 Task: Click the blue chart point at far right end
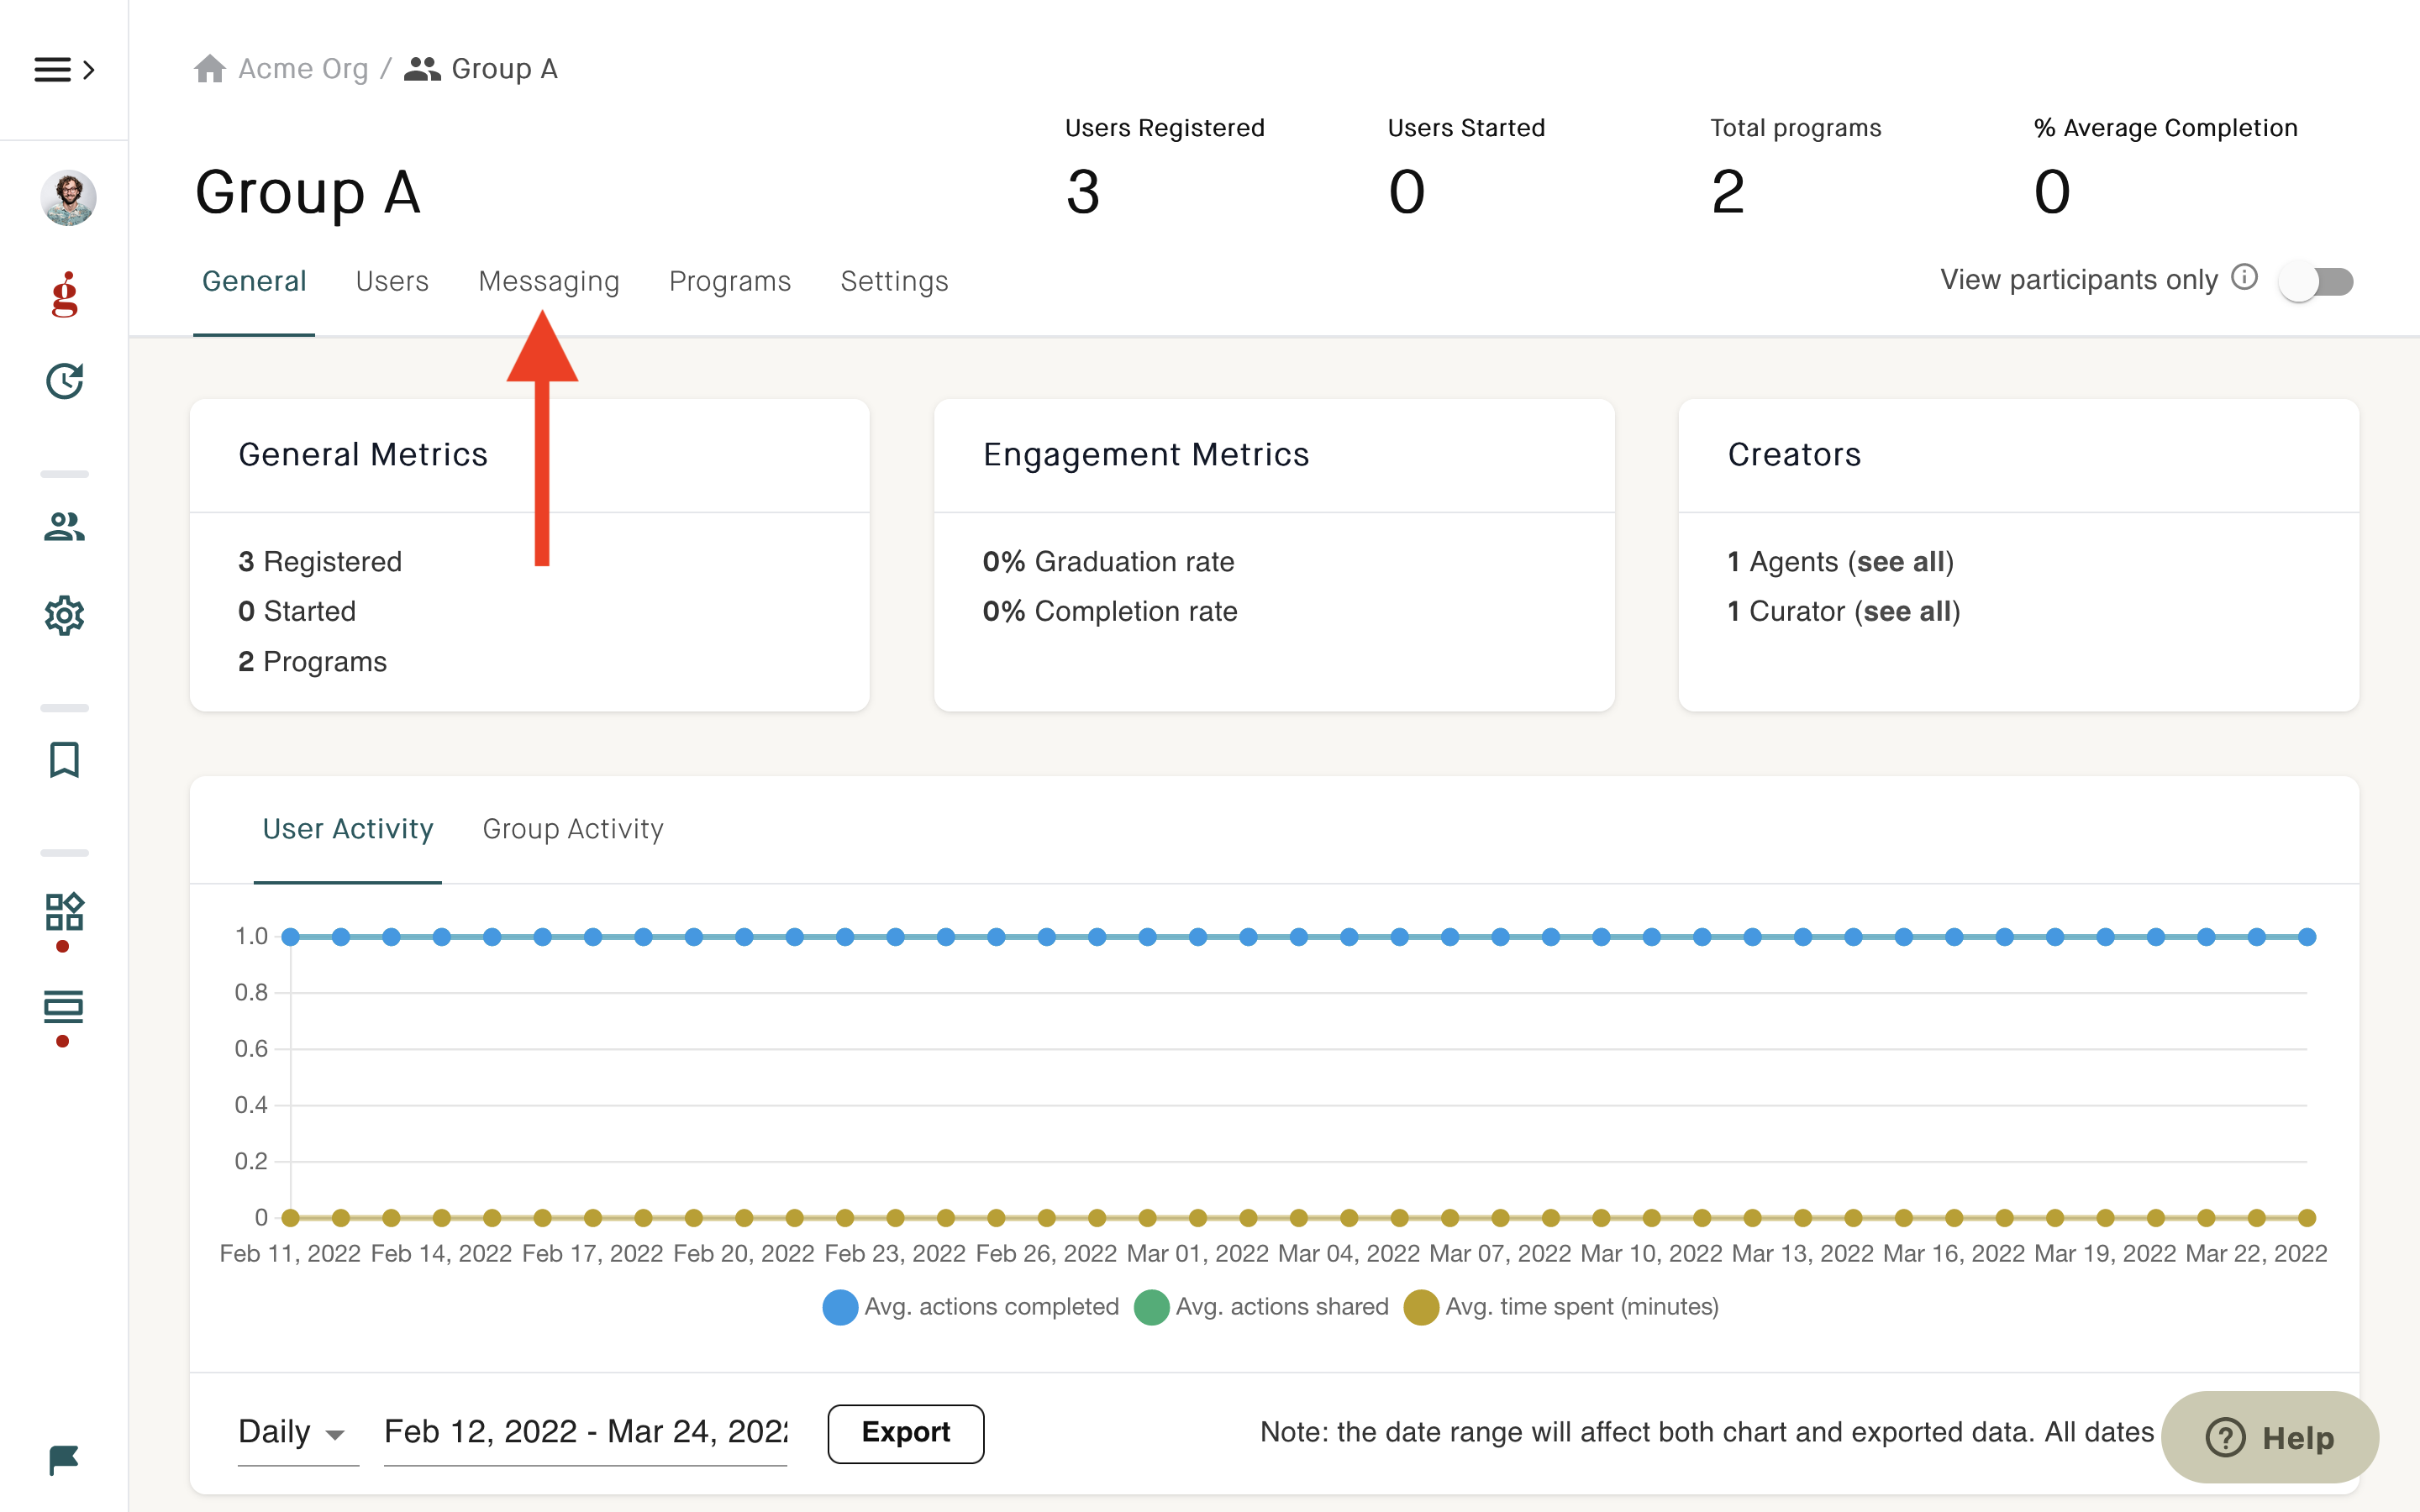(x=2307, y=937)
